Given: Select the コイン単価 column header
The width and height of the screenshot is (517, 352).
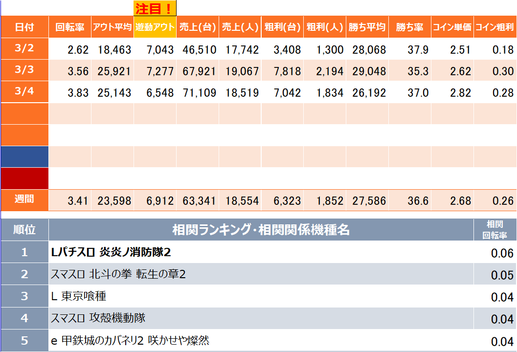Looking at the screenshot, I should pos(452,27).
